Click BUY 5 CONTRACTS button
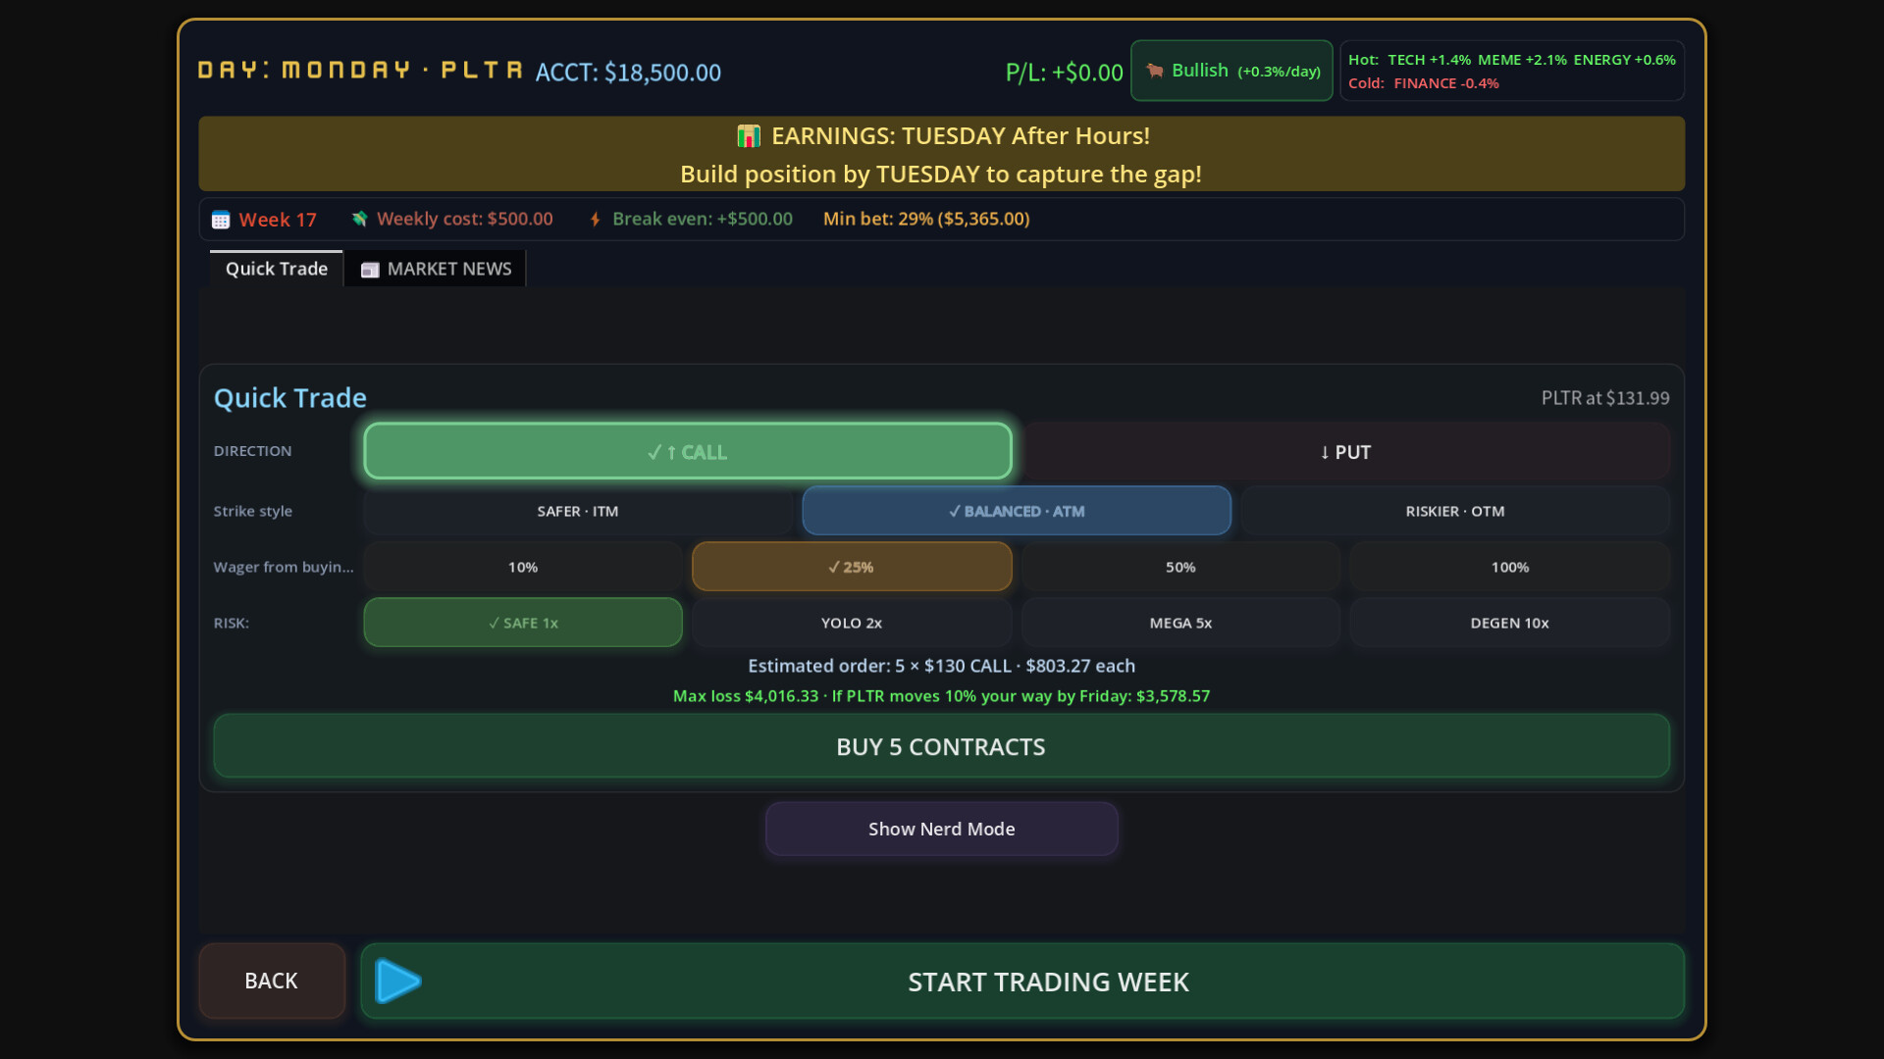 pos(941,746)
